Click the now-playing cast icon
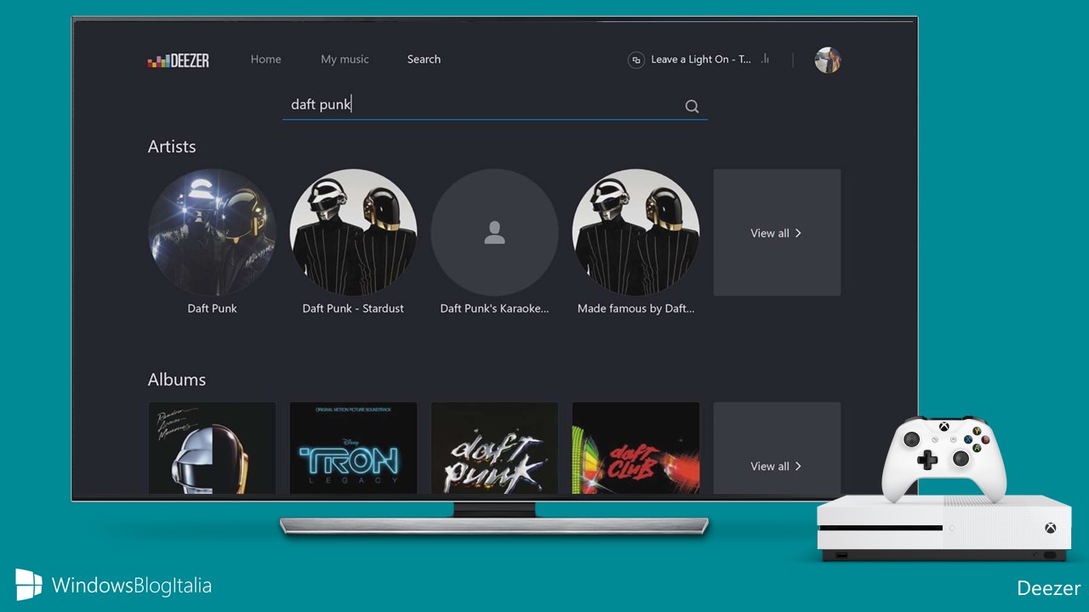 (636, 60)
